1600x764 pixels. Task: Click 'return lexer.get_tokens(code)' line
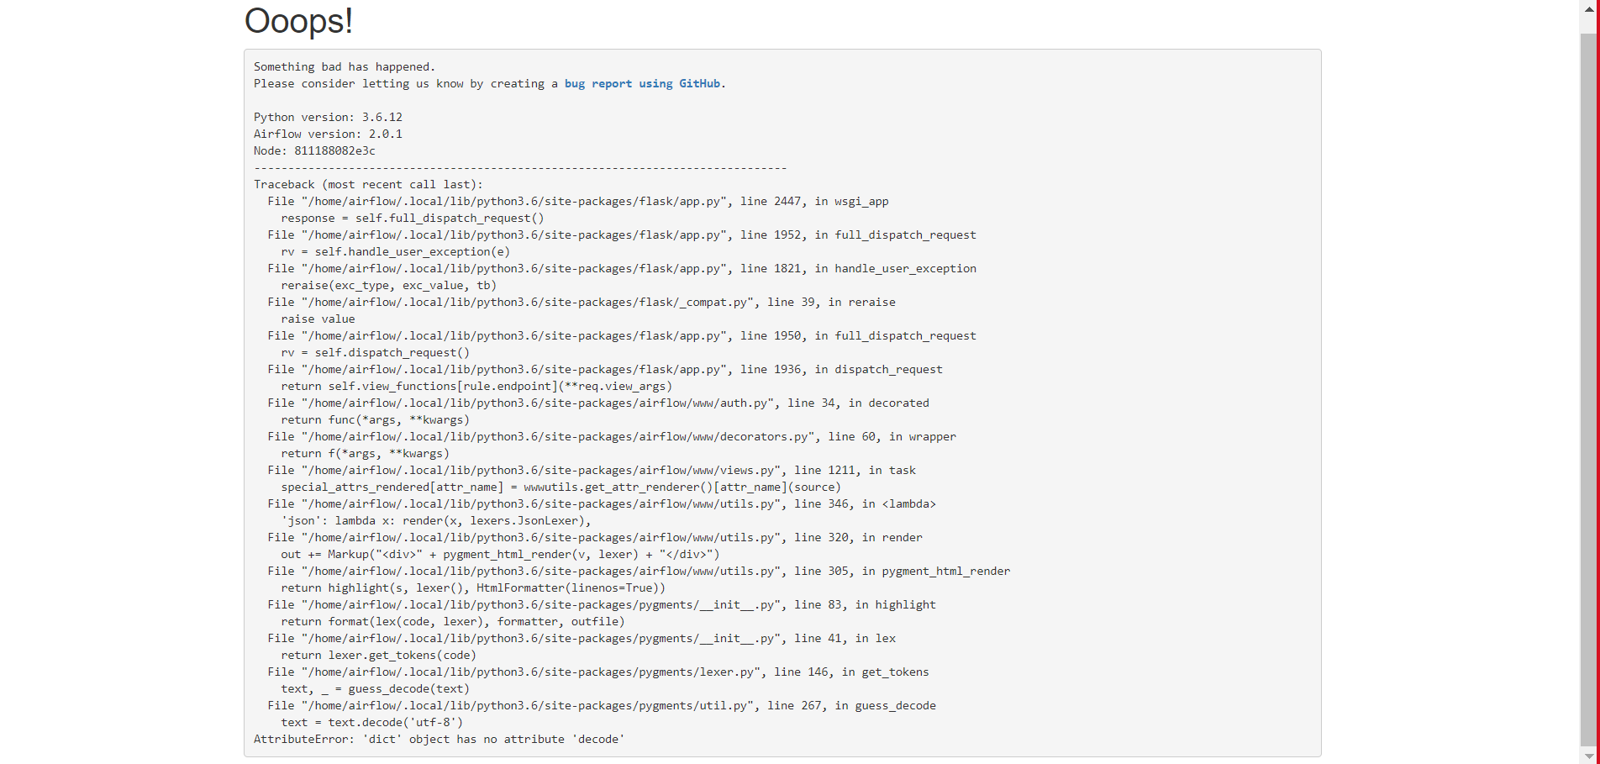pos(379,655)
